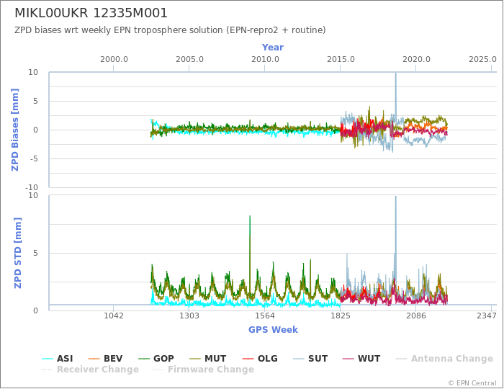
Task: Click the 2010.0 year tick label
Action: click(x=265, y=60)
